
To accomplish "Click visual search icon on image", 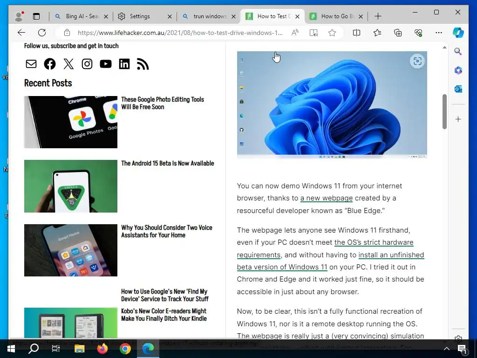I will coord(417,61).
